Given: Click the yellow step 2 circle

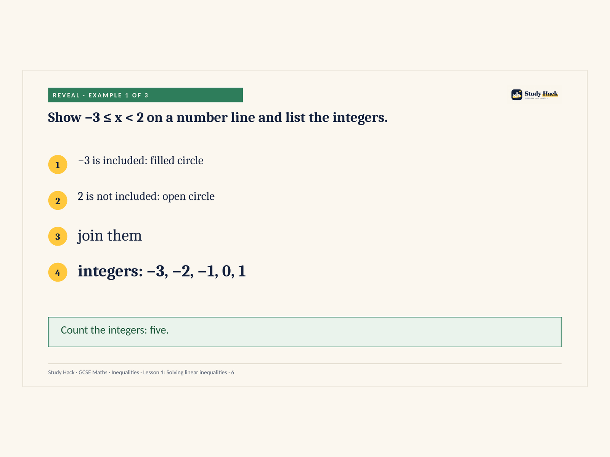Looking at the screenshot, I should (x=58, y=200).
